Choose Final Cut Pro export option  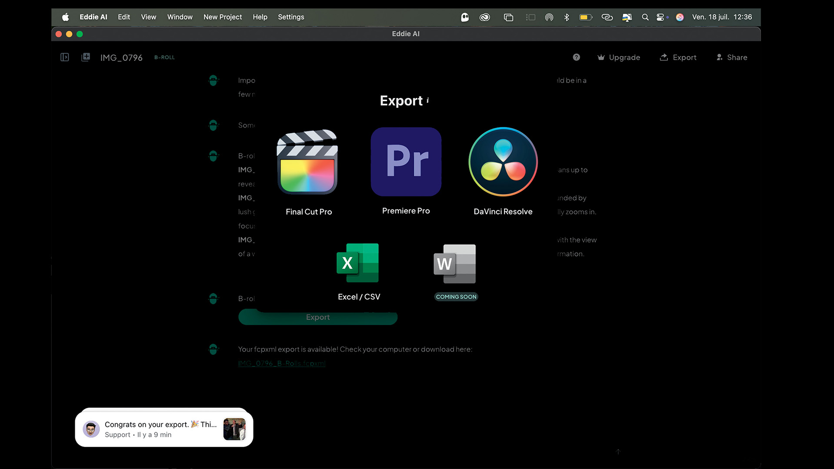(x=308, y=163)
